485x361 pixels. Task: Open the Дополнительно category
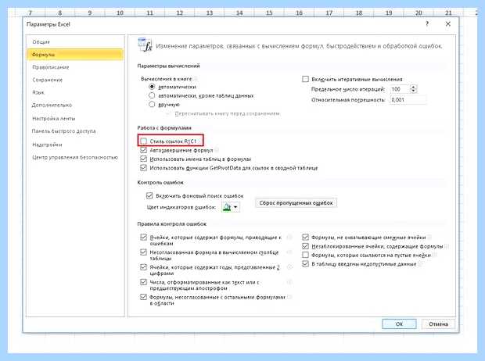pyautogui.click(x=52, y=105)
